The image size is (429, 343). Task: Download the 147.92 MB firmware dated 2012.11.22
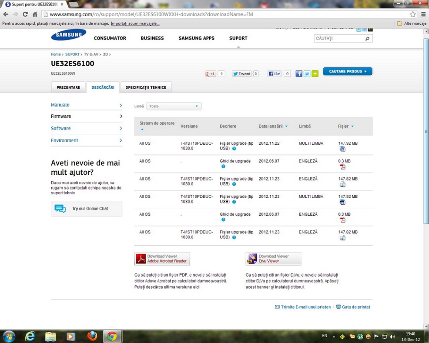coord(342,149)
